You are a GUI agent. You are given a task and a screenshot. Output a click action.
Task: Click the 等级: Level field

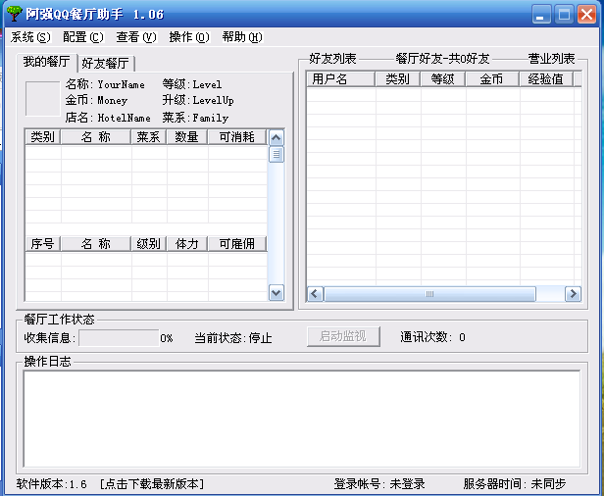click(192, 84)
